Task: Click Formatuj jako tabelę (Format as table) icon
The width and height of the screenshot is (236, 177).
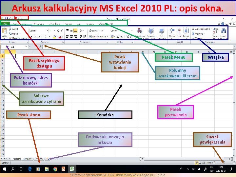Action: click(151, 31)
